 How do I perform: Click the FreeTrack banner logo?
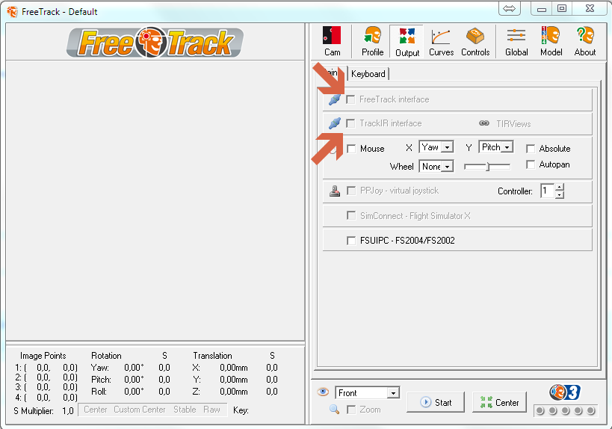coord(155,43)
